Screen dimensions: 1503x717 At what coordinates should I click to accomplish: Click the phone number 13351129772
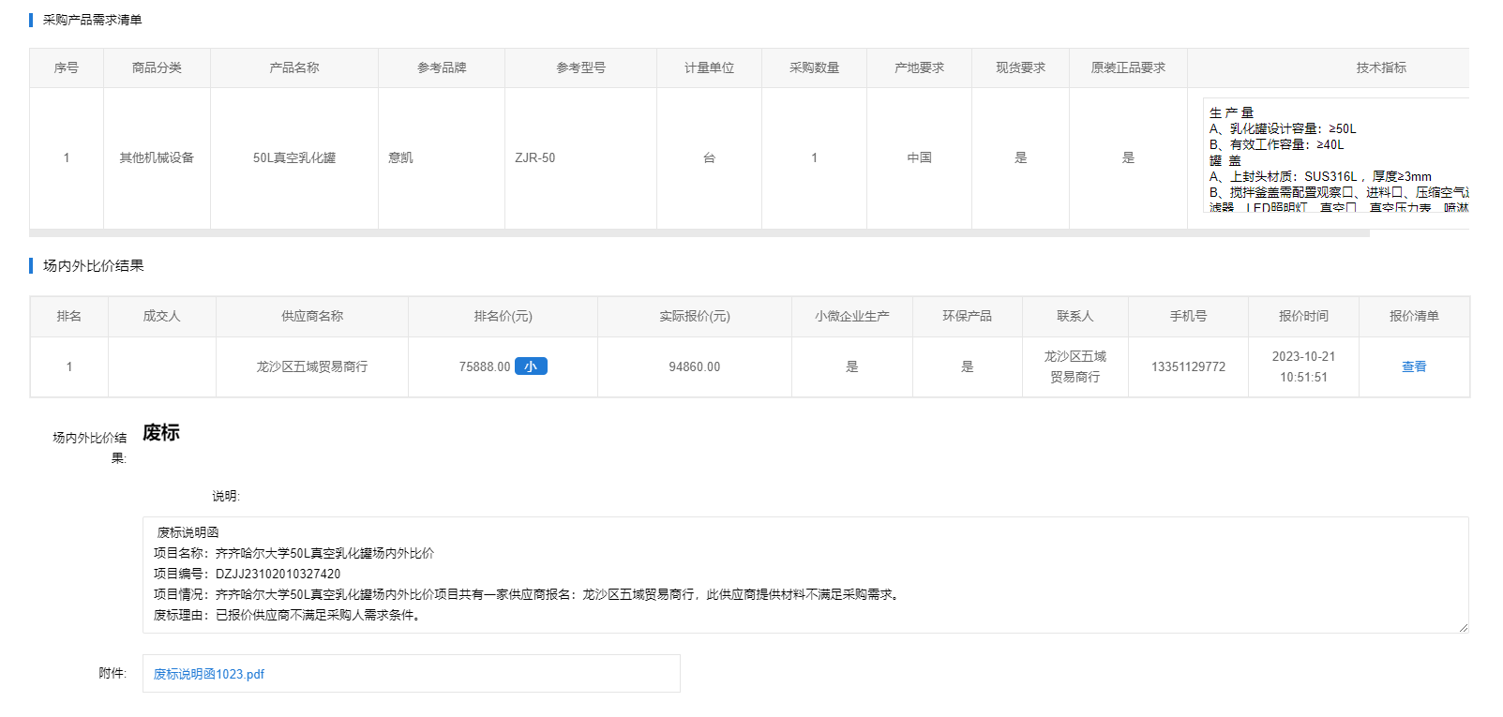point(1188,367)
